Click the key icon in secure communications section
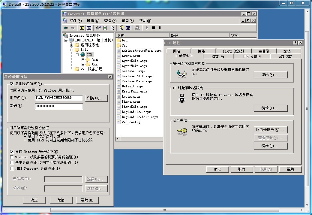Image resolution: width=312 pixels, height=215 pixels. point(182,132)
